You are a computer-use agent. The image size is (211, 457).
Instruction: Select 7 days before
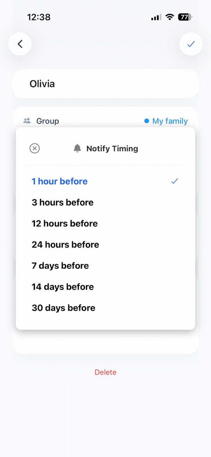[105, 266]
